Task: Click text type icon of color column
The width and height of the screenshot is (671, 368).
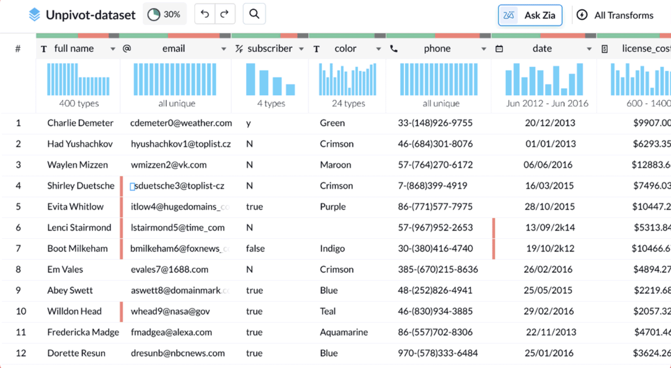Action: pyautogui.click(x=317, y=49)
